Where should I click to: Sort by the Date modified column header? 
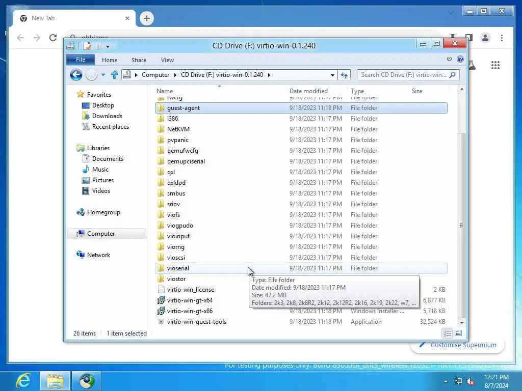point(316,91)
